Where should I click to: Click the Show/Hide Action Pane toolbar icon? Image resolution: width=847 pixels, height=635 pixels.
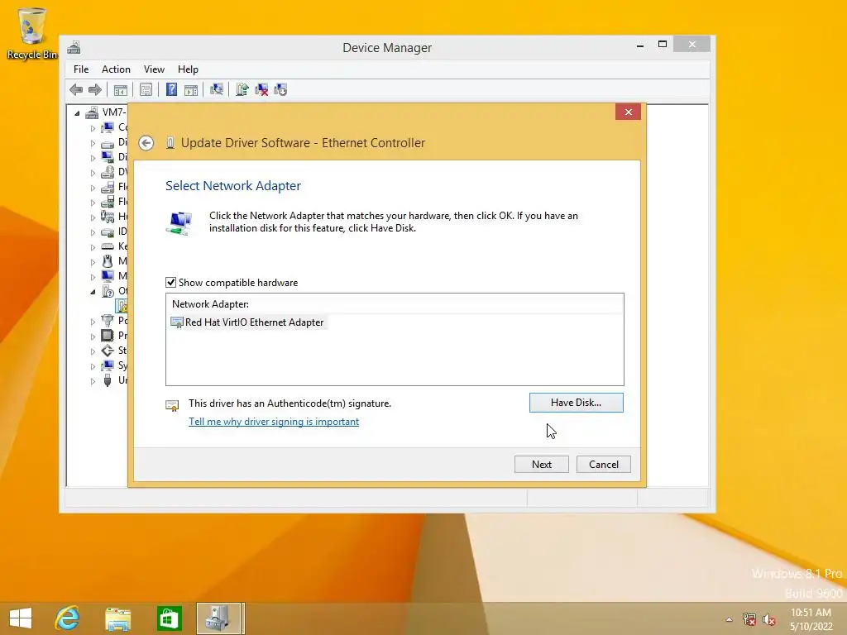pyautogui.click(x=191, y=89)
